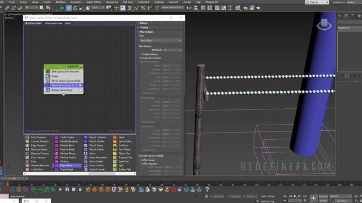Expand the Timing rollout
The height and width of the screenshot is (203, 362).
[x=160, y=28]
